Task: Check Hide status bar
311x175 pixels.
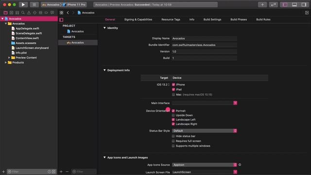Action: [x=173, y=136]
